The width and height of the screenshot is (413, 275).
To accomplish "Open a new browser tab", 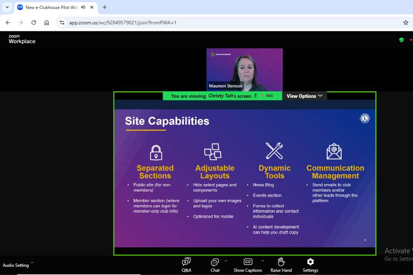I will (x=104, y=7).
